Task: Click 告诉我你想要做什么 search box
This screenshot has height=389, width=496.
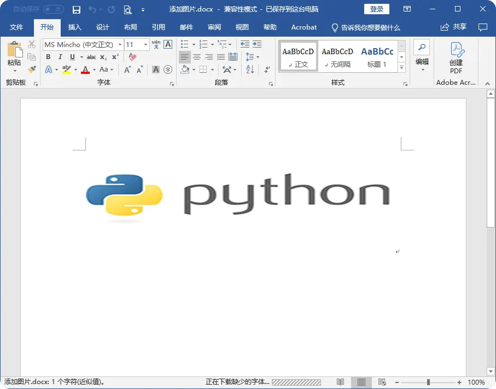Action: [366, 27]
